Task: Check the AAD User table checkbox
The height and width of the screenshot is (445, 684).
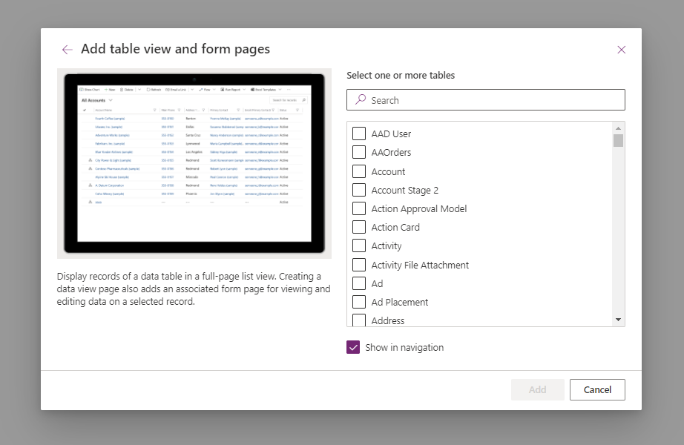Action: 359,133
